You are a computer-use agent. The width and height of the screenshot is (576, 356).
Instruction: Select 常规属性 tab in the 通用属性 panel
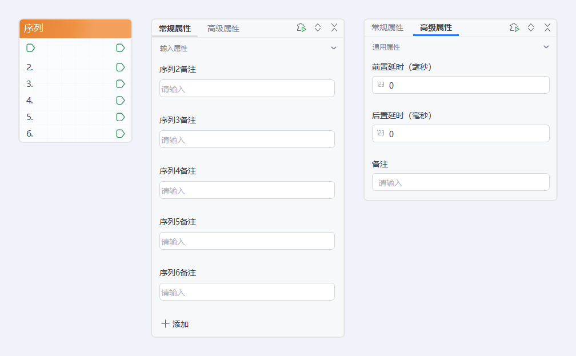click(387, 27)
